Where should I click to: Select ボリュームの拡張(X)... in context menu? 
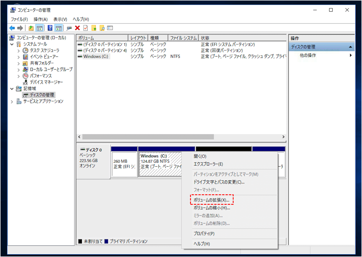click(x=211, y=200)
